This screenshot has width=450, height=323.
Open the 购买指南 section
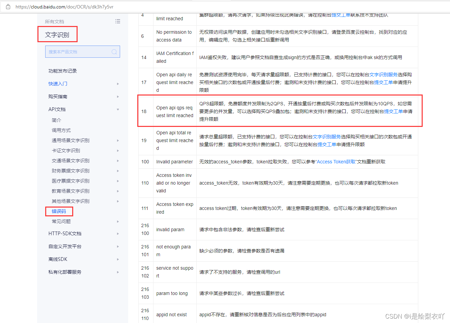pos(58,97)
